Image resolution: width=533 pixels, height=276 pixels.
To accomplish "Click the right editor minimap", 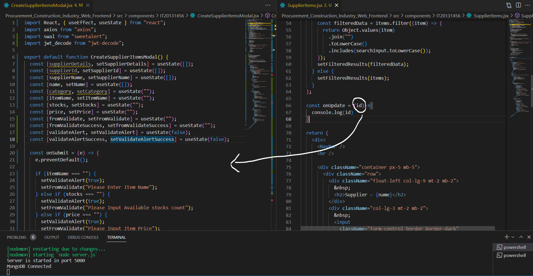I will [520, 69].
